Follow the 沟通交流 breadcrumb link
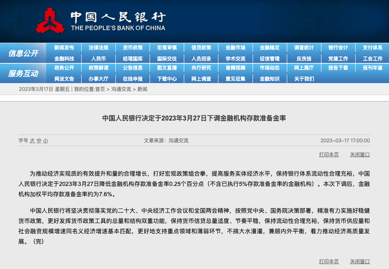The width and height of the screenshot is (389, 269). click(x=121, y=89)
